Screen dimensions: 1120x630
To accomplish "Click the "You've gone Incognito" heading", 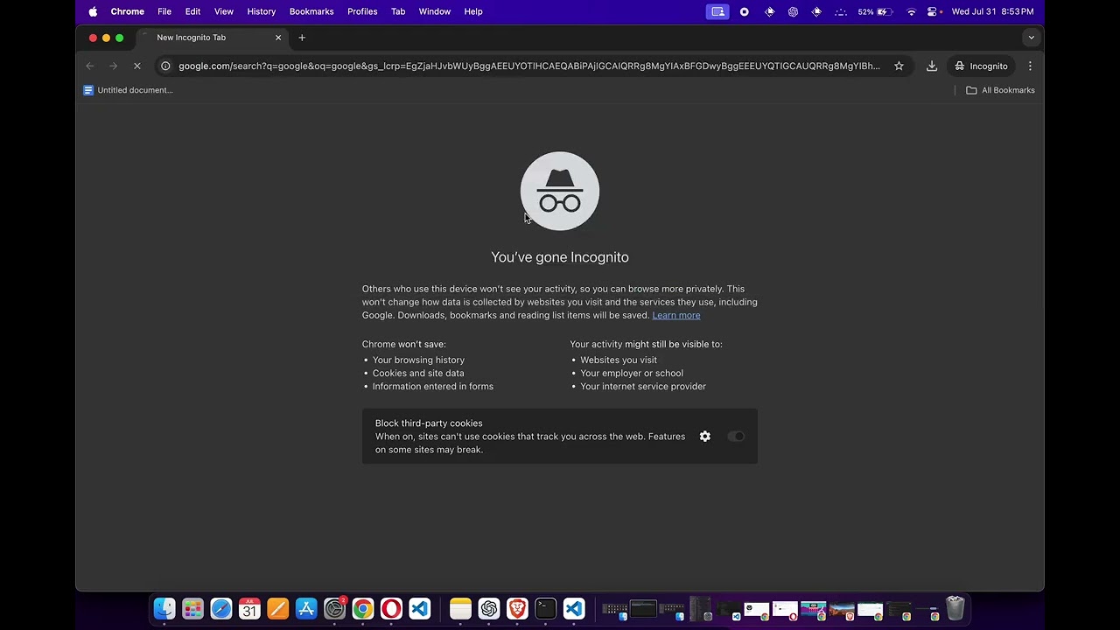I will [x=560, y=257].
